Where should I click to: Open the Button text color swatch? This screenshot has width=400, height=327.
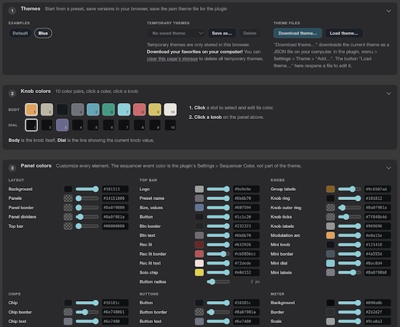pyautogui.click(x=199, y=322)
